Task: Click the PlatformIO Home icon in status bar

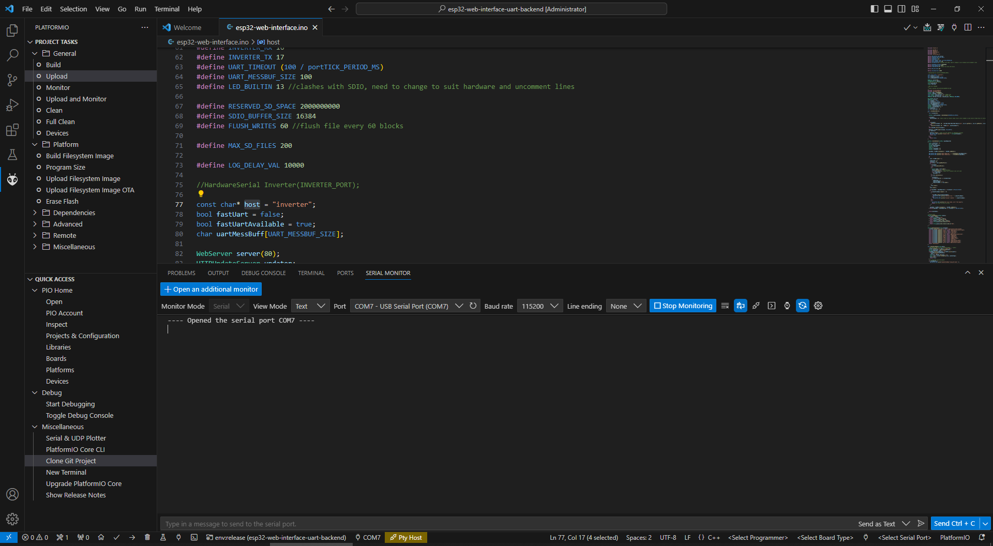Action: pyautogui.click(x=101, y=538)
